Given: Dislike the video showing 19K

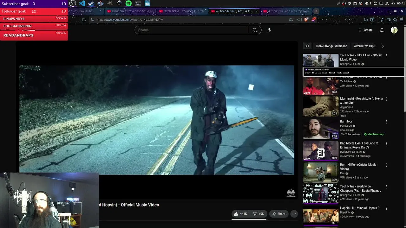Looking at the screenshot, I should point(259,214).
